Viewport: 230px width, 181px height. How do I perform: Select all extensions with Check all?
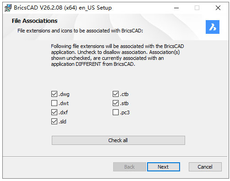click(118, 140)
